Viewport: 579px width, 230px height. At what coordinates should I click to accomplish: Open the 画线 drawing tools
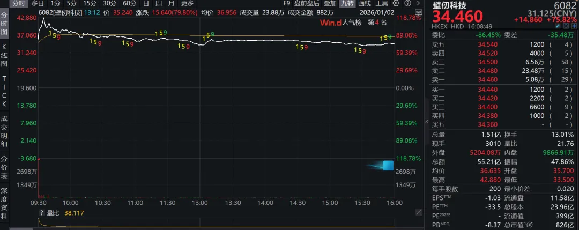(x=365, y=3)
